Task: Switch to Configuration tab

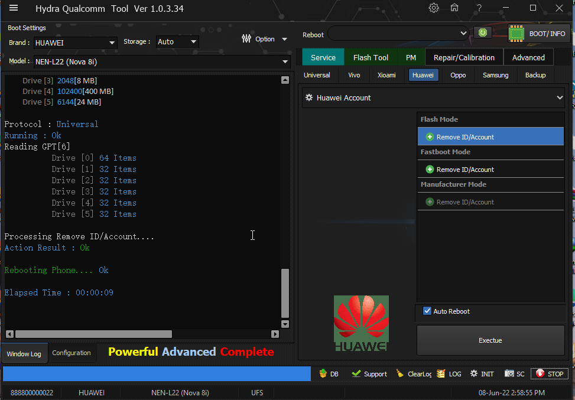Action: pyautogui.click(x=71, y=353)
